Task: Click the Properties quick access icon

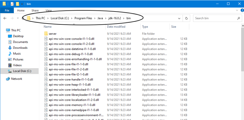Action: tap(12, 4)
